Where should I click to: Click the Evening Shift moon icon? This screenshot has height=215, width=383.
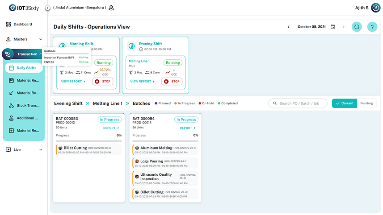click(132, 46)
